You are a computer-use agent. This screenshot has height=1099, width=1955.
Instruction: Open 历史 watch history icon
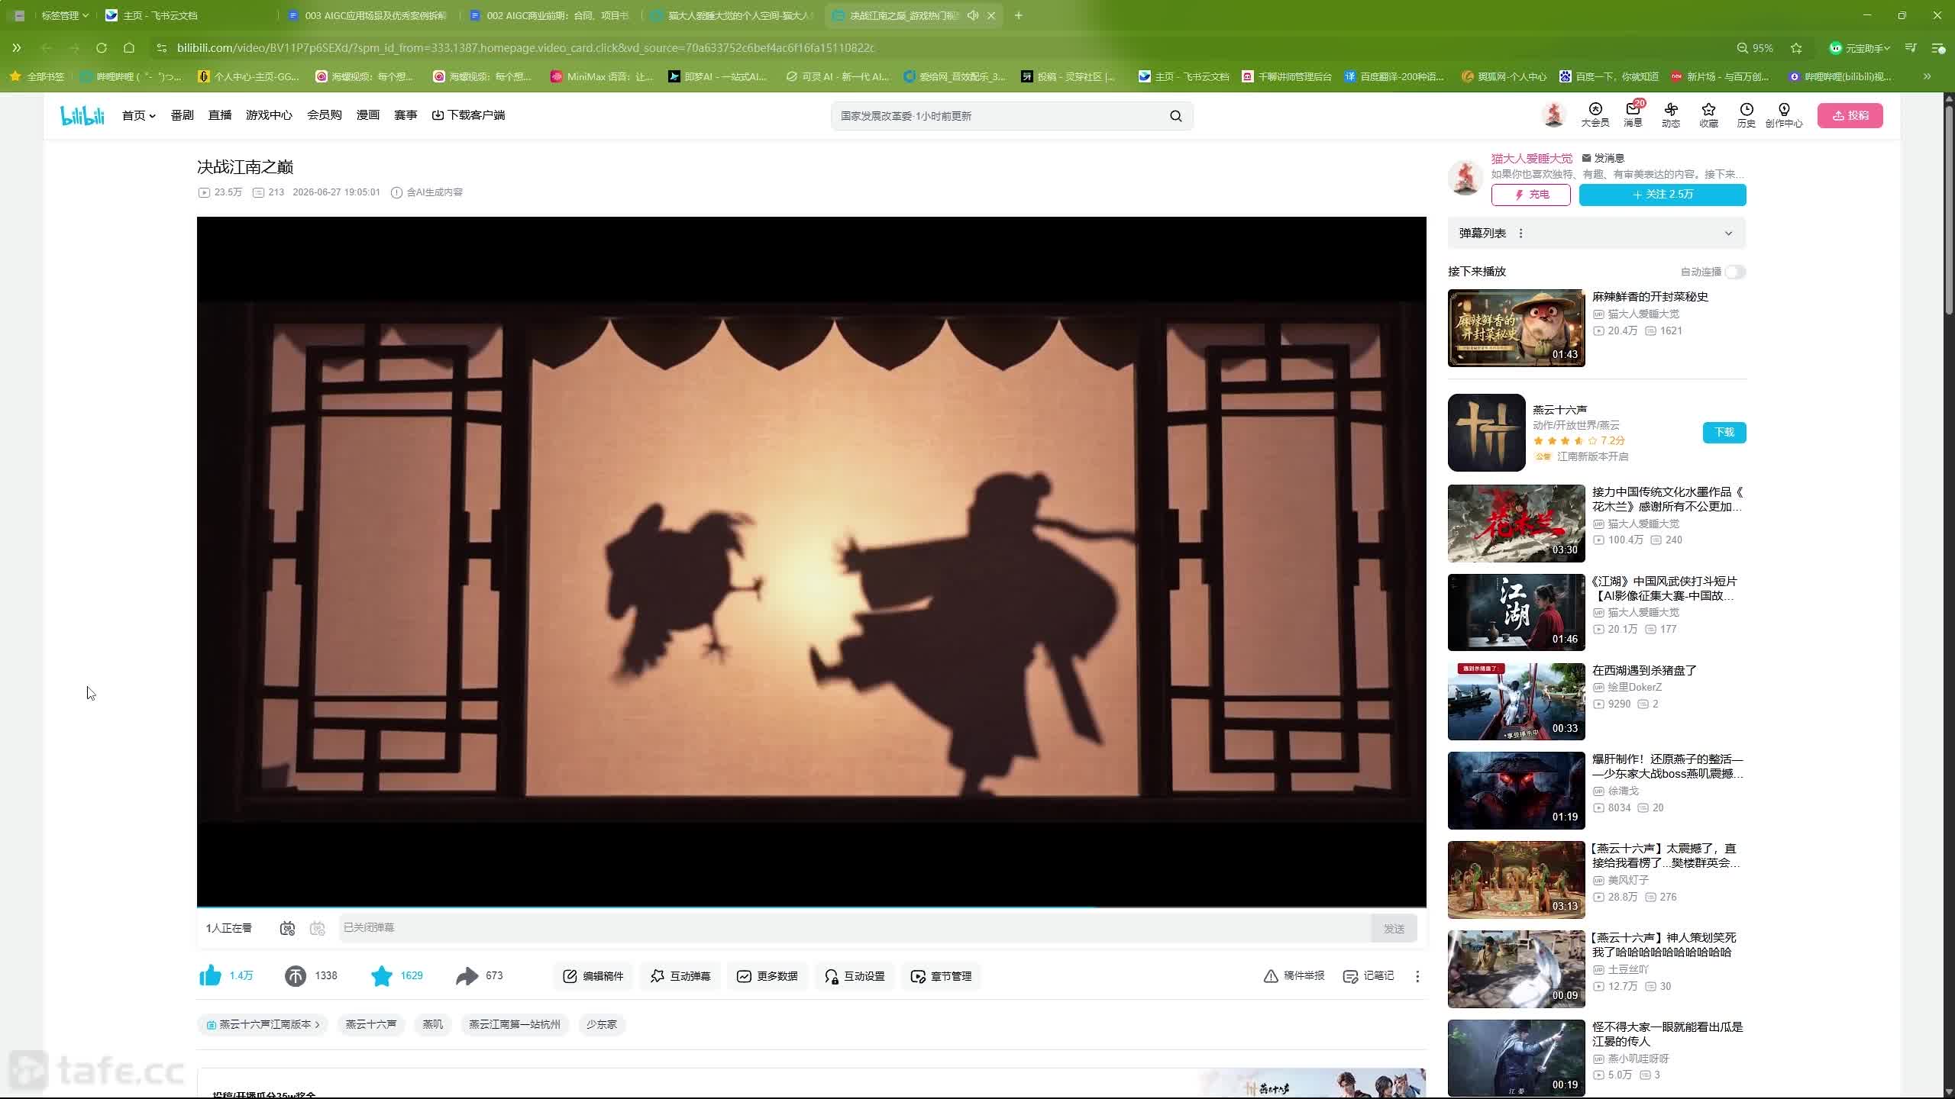click(1747, 115)
